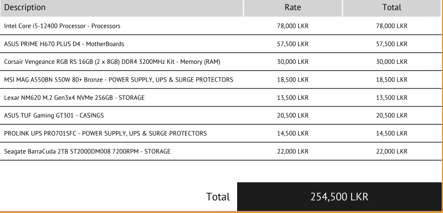Click the 14,500 LKR rate for UPS
The image size is (443, 213).
[293, 133]
